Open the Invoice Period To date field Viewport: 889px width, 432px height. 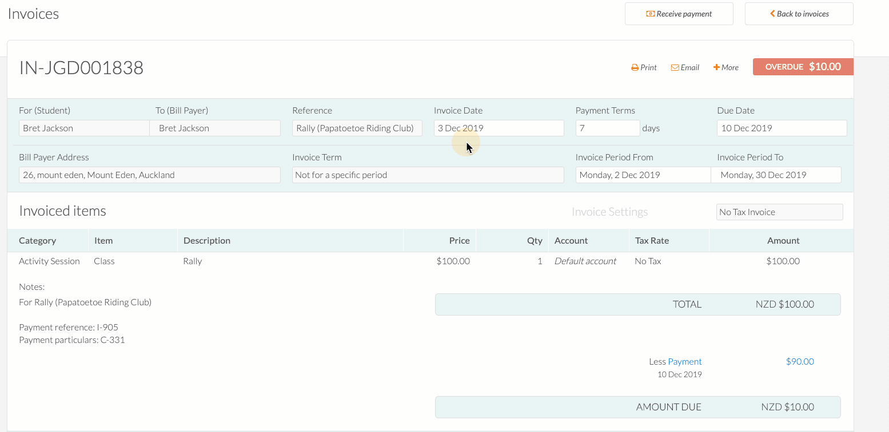[776, 175]
